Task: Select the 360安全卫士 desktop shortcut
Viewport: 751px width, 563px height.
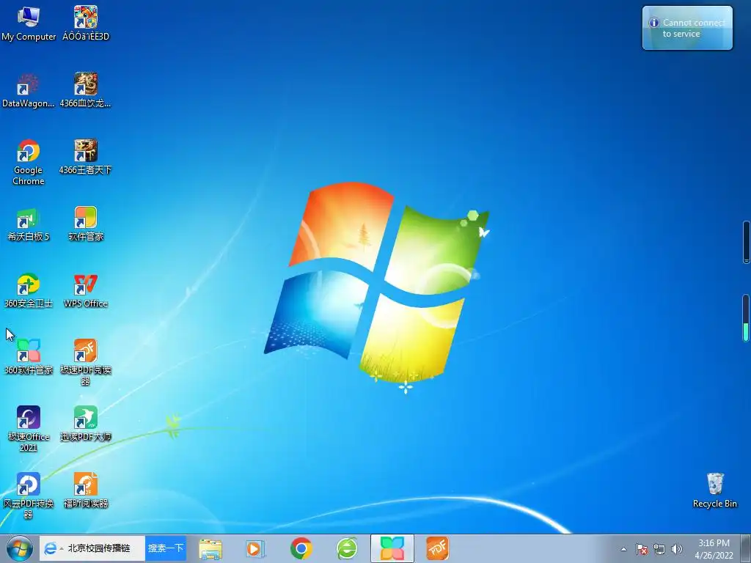Action: (29, 290)
